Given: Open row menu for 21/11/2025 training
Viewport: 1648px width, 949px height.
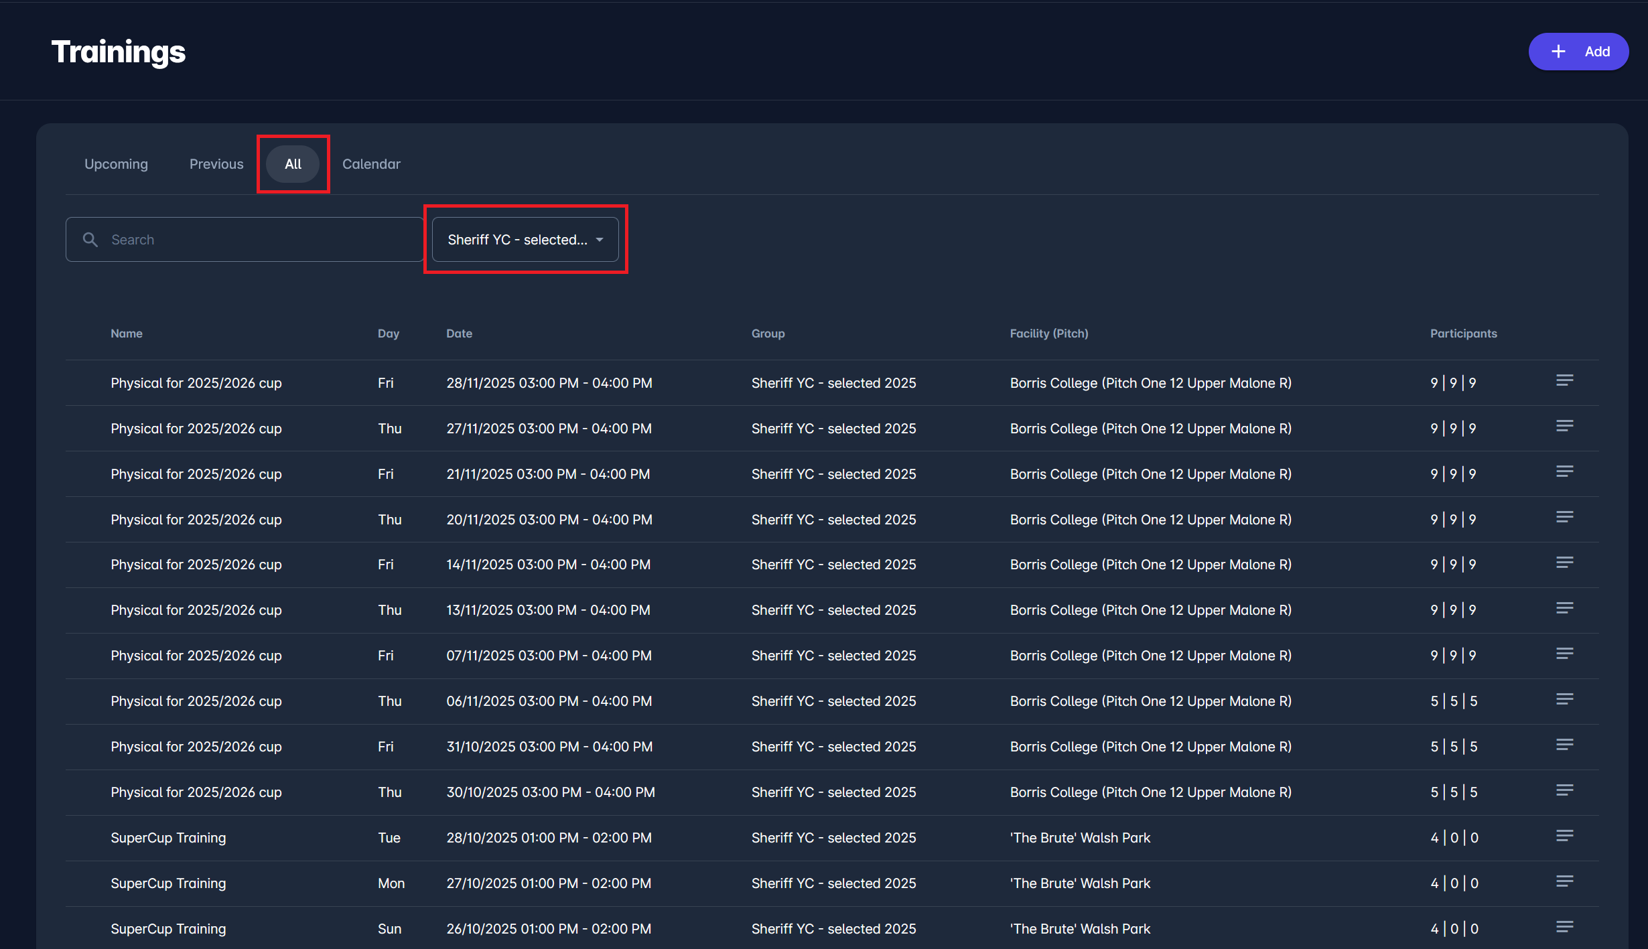Looking at the screenshot, I should click(x=1564, y=472).
